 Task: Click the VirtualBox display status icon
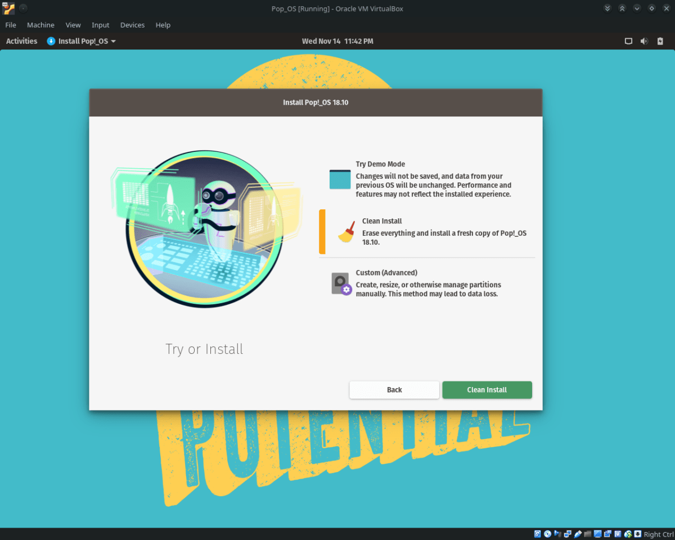[x=597, y=534]
